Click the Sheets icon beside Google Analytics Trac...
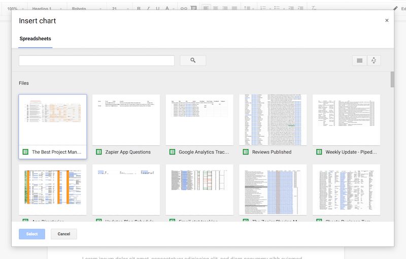 coord(172,152)
